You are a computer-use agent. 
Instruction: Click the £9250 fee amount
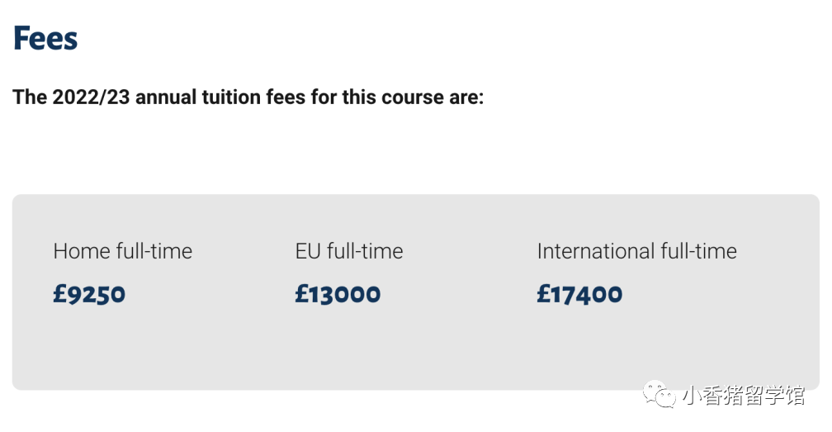[x=89, y=293]
